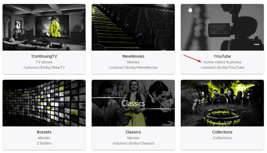Image resolution: width=267 pixels, height=153 pixels.
Task: Select the Boxsets library title
Action: (44, 132)
